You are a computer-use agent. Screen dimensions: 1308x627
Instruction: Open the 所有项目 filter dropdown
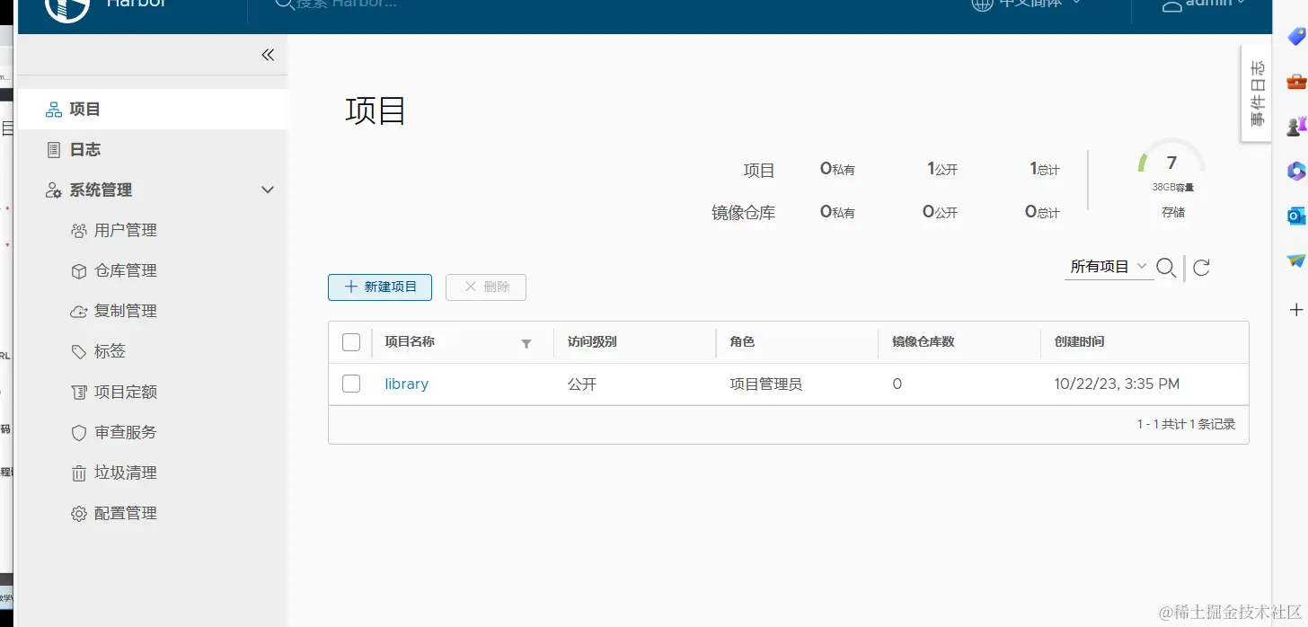pyautogui.click(x=1109, y=267)
